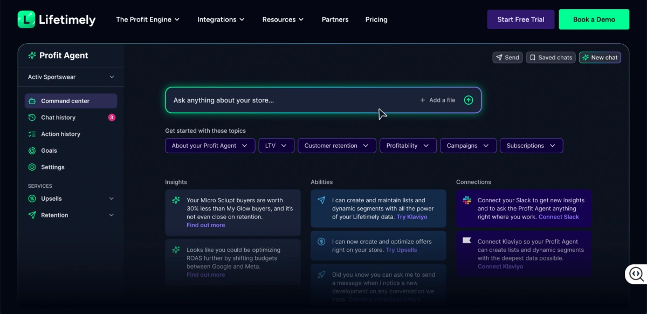Click the sparkle icon on ROAS insight card
The image size is (647, 314).
176,250
